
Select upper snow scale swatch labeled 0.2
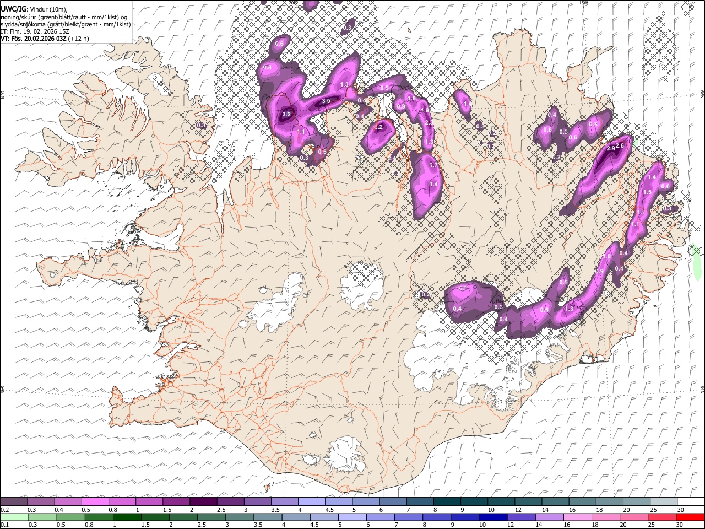[14, 502]
